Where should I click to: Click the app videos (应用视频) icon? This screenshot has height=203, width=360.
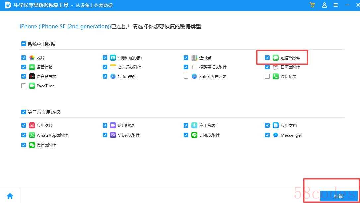(113, 125)
